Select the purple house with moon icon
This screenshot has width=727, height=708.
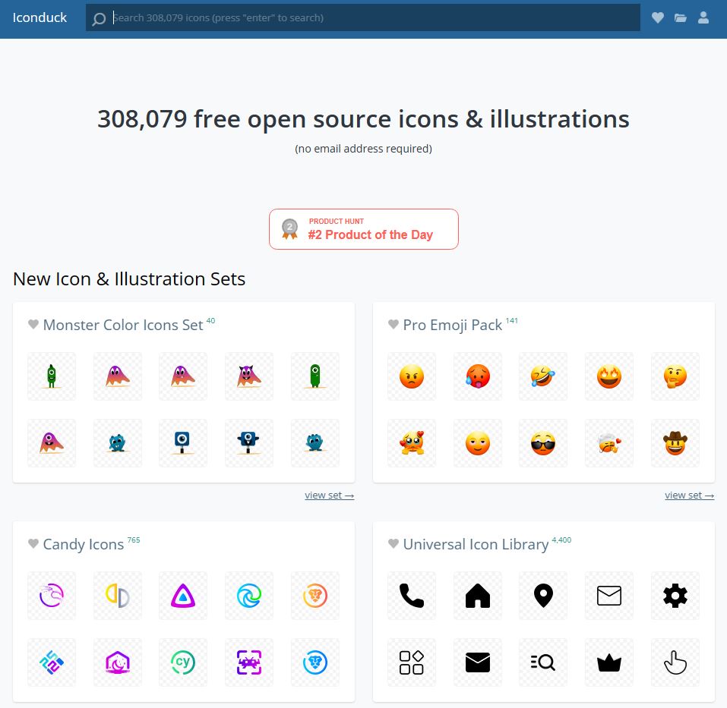click(x=117, y=662)
